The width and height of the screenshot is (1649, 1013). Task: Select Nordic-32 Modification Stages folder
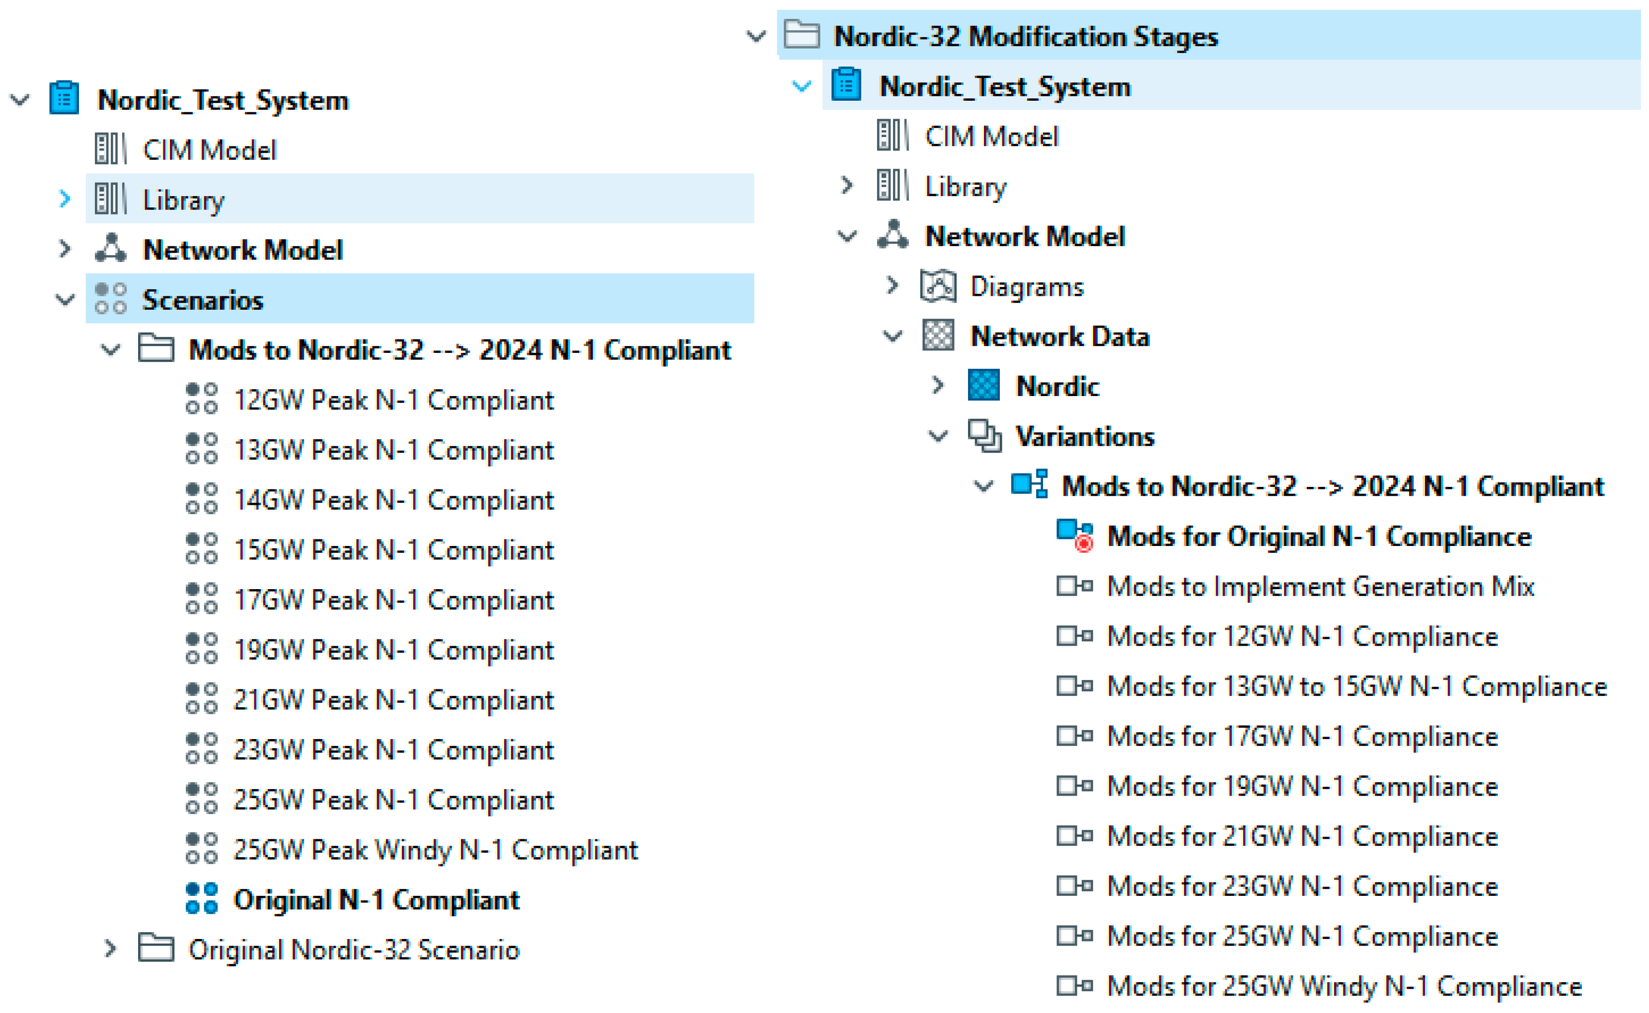pyautogui.click(x=1025, y=36)
